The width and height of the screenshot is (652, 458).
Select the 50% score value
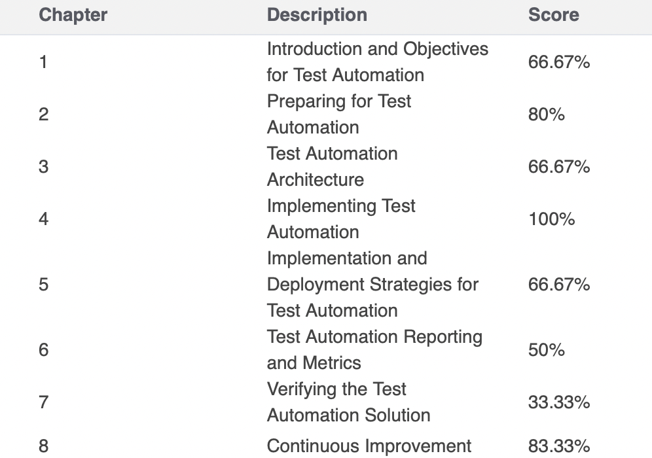[546, 350]
